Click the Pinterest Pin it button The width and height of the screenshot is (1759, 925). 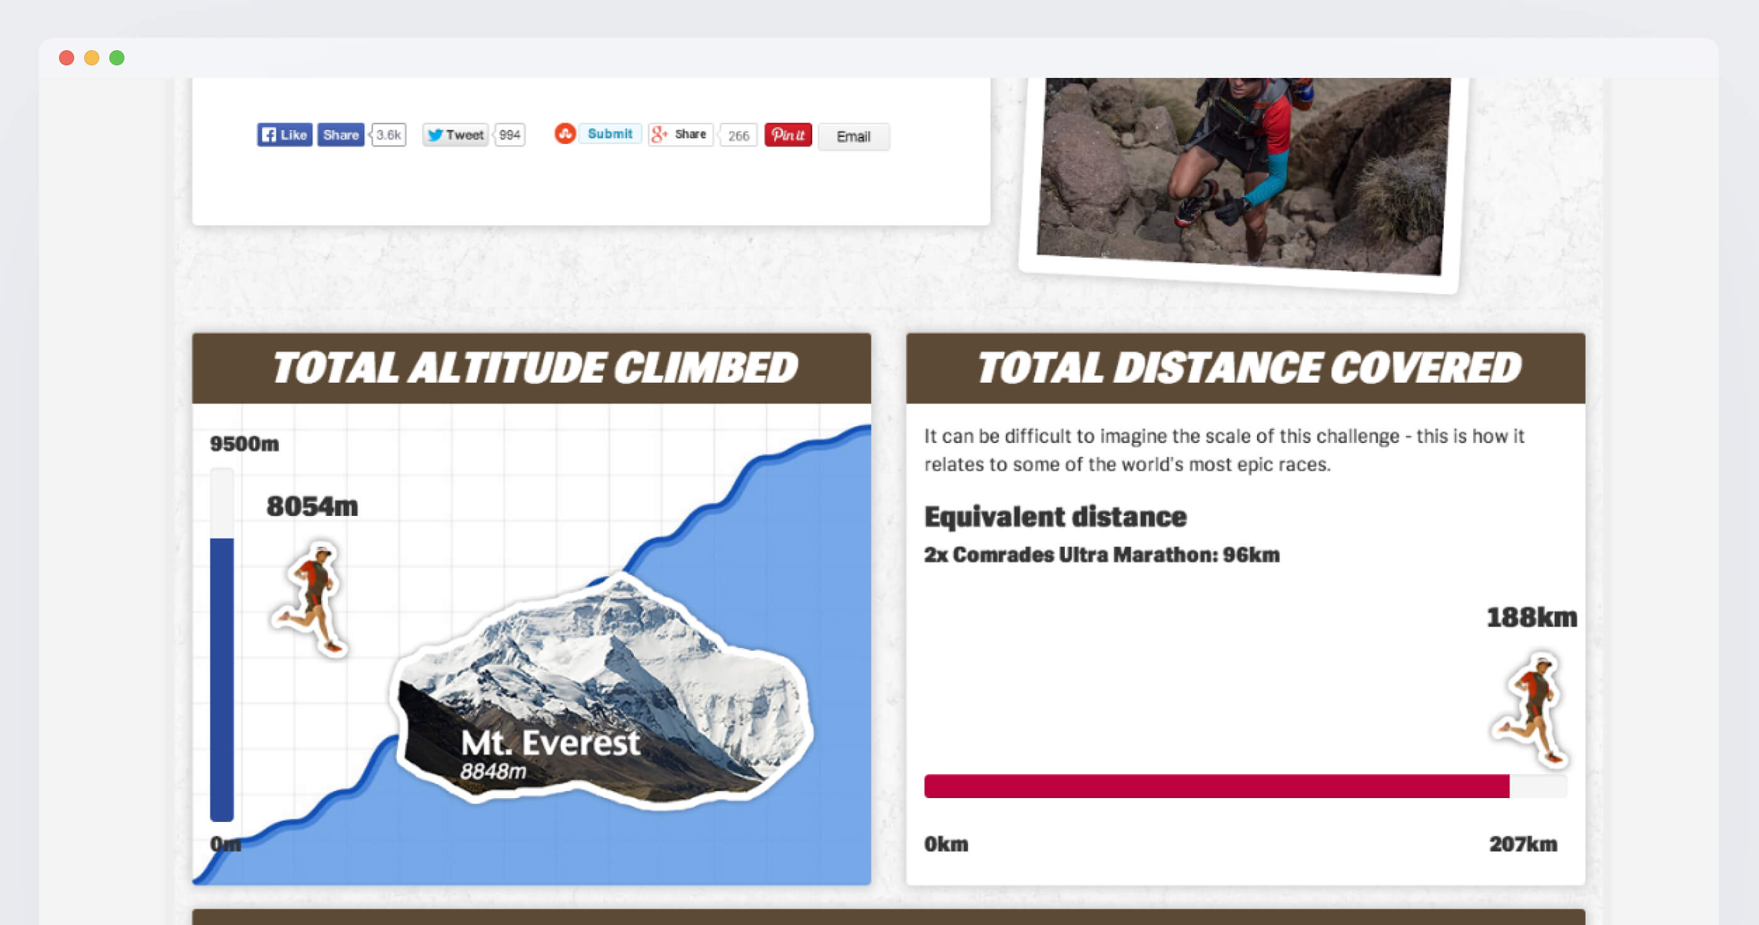click(788, 134)
